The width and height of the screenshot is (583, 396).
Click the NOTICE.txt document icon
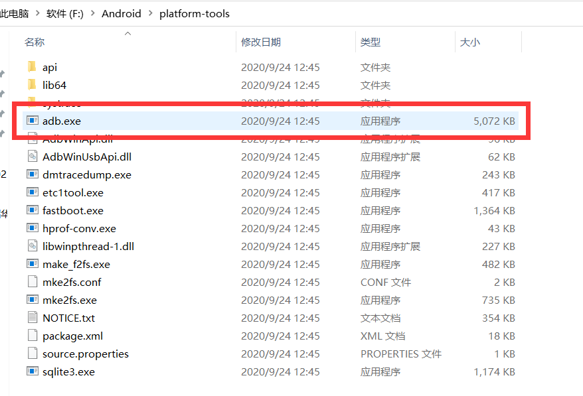coord(33,317)
